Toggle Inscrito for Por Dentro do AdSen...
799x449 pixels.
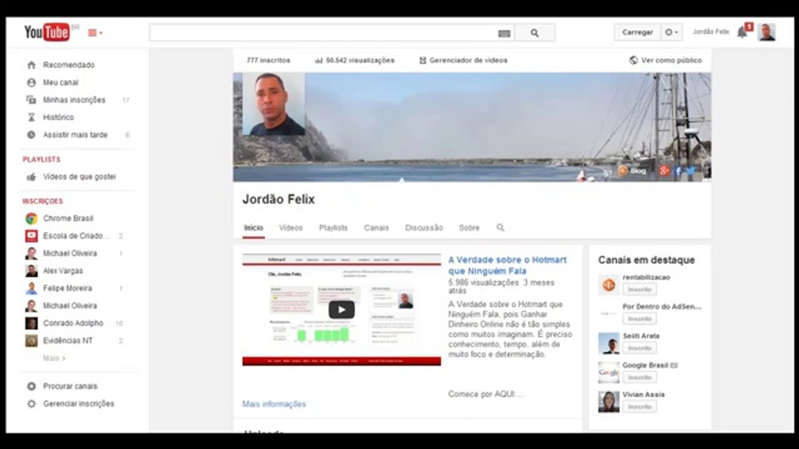tap(639, 319)
